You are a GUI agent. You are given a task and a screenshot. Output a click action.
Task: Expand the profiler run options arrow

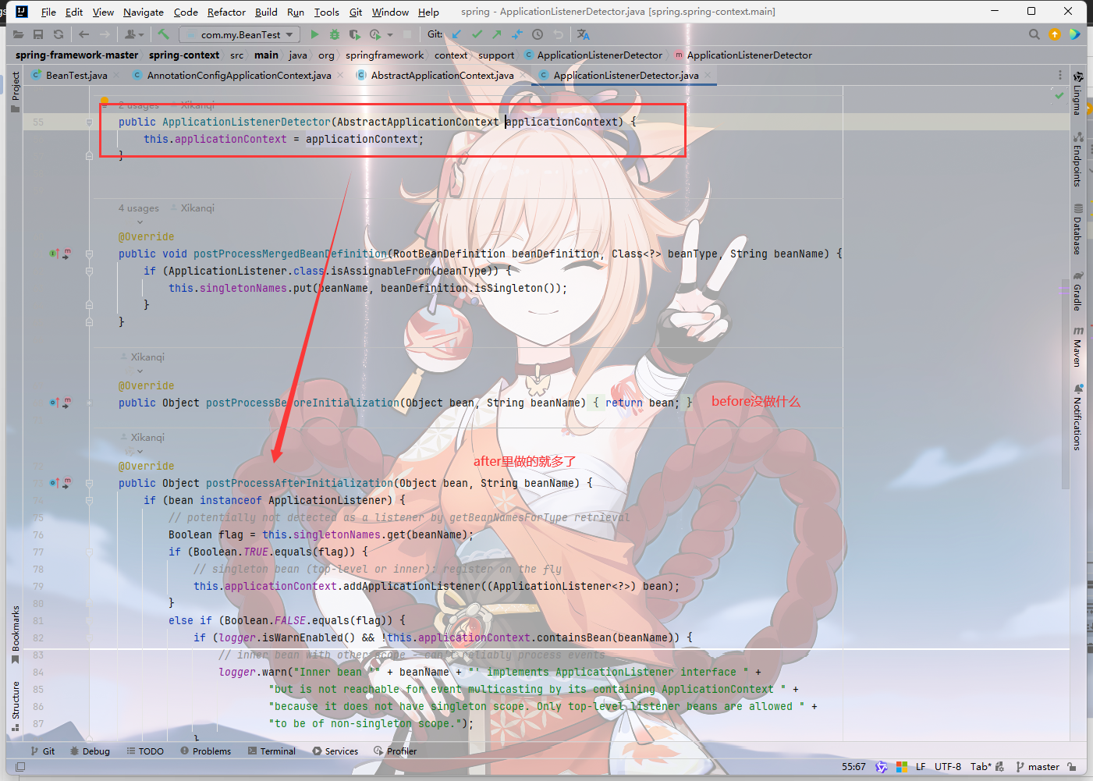390,34
